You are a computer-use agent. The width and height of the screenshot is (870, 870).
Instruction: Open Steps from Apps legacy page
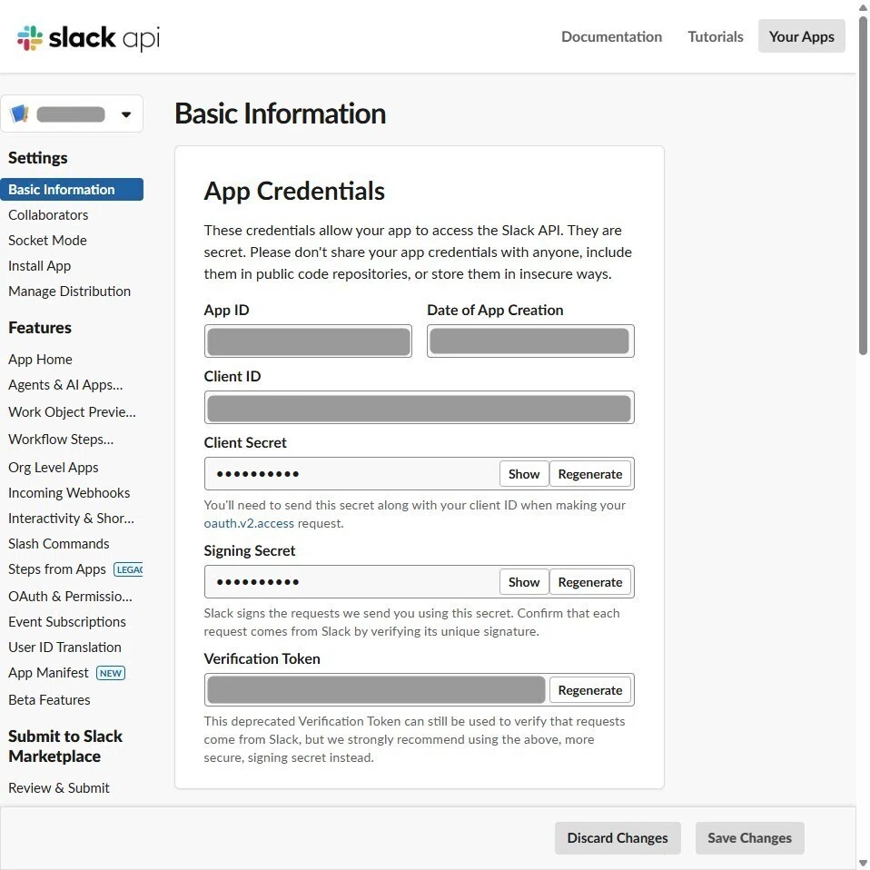(56, 569)
